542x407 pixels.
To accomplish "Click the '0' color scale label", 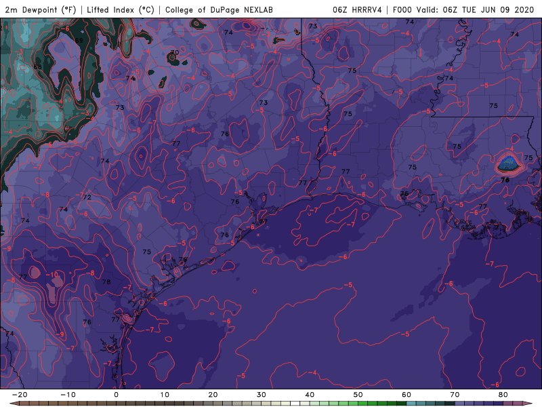I will point(116,395).
